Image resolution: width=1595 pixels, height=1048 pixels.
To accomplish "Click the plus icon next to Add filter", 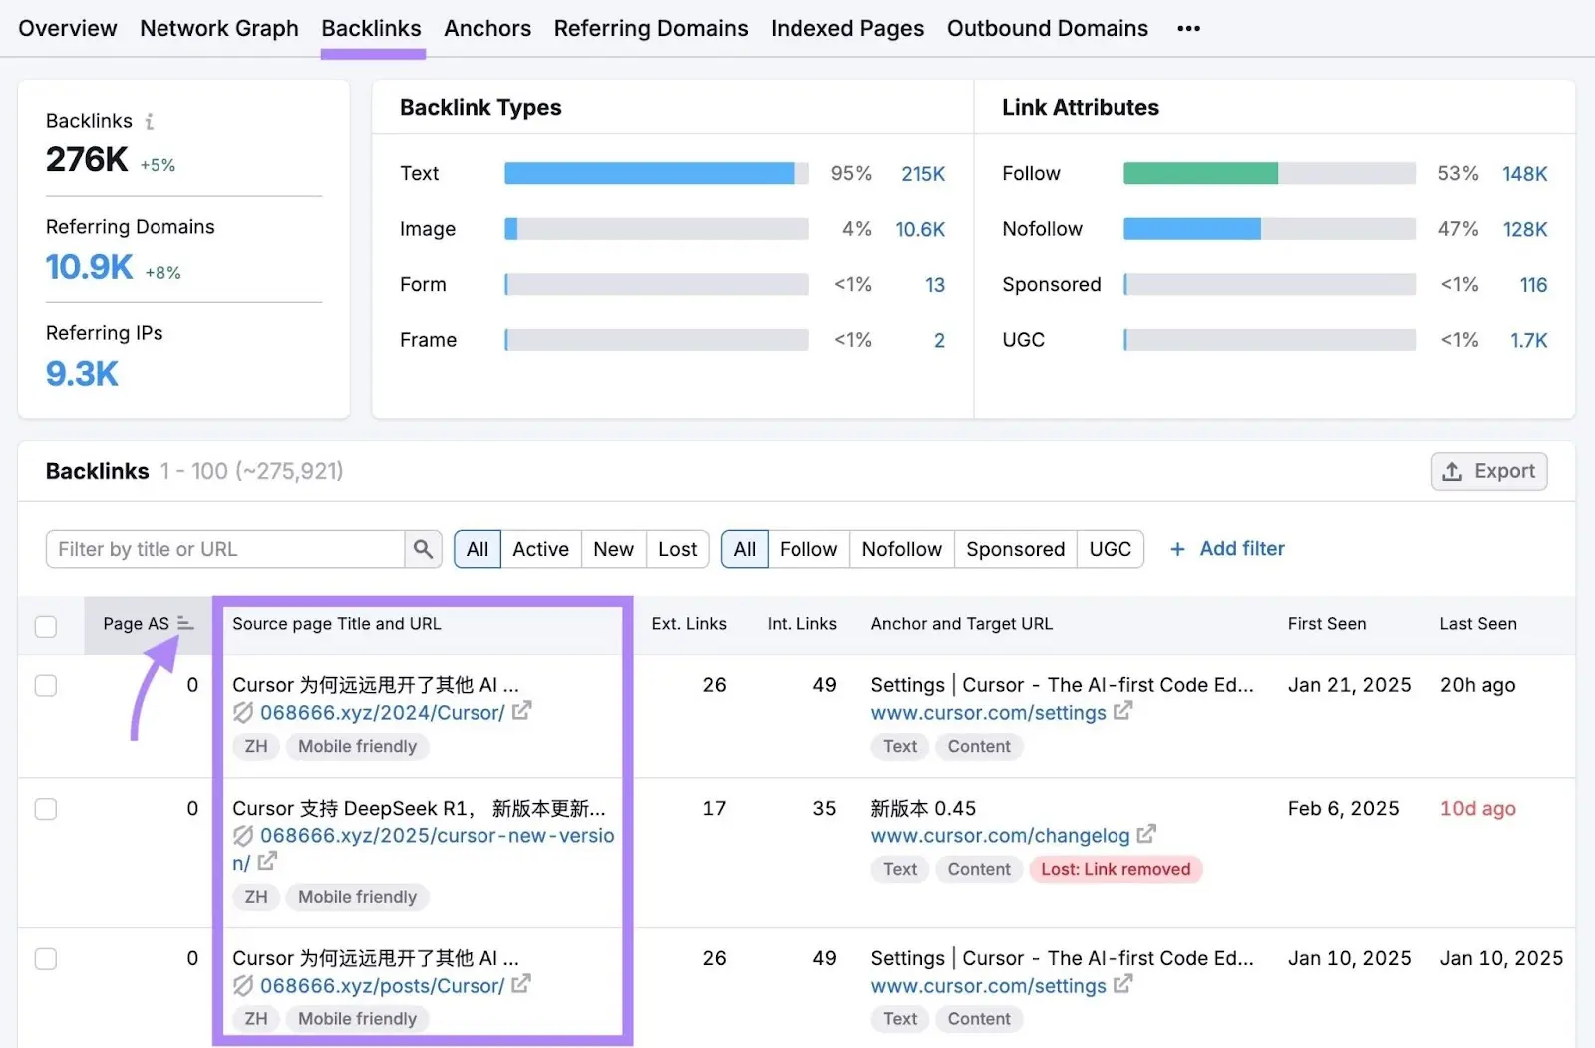I will (1178, 548).
